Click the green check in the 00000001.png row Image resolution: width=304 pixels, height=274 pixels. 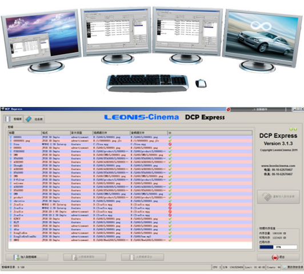(x=170, y=141)
